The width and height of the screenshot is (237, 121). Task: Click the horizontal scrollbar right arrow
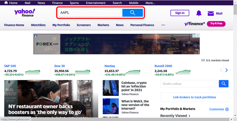pos(232,120)
